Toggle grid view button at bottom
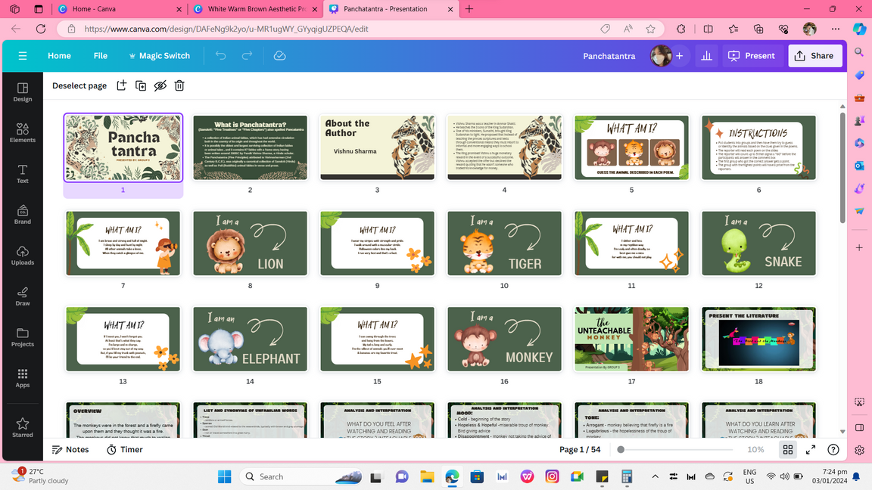The height and width of the screenshot is (490, 872). [x=788, y=449]
